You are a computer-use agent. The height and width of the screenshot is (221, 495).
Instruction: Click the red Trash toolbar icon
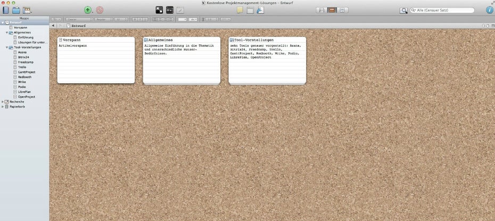pyautogui.click(x=100, y=10)
